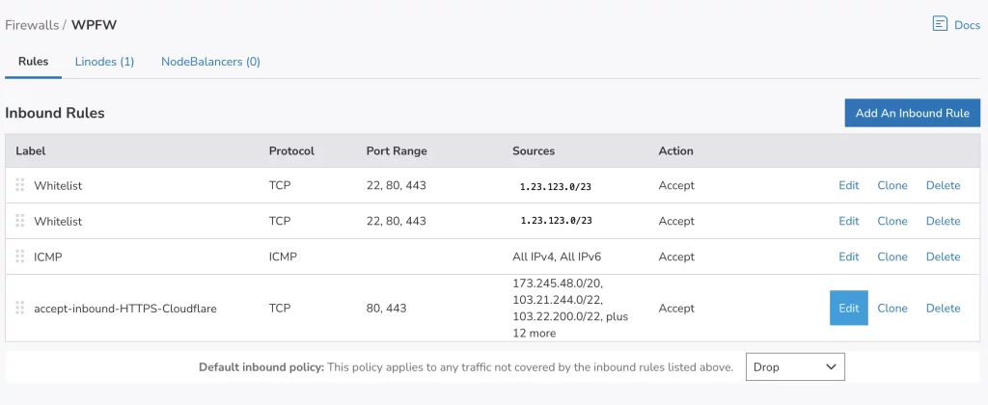Image resolution: width=988 pixels, height=405 pixels.
Task: Go to Firewalls breadcrumb link
Action: 32,25
